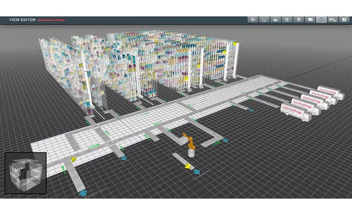Image resolution: width=352 pixels, height=215 pixels.
Task: Click the VIEW EDITOR title text
Action: (x=22, y=20)
